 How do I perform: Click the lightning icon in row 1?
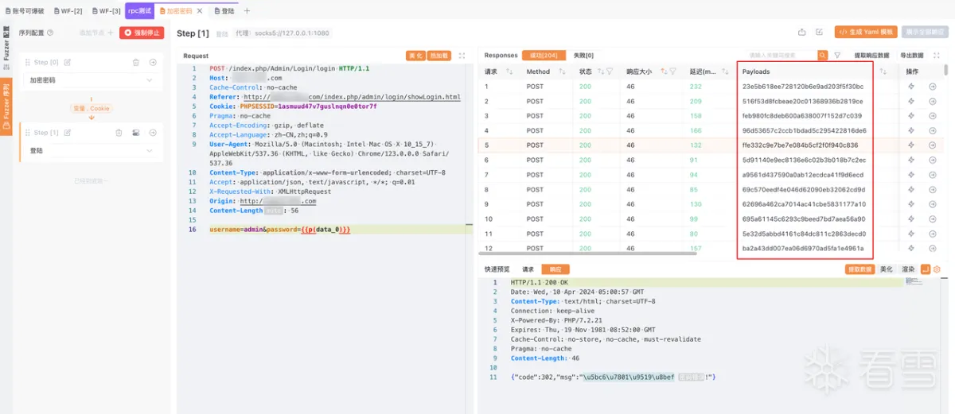click(x=911, y=87)
